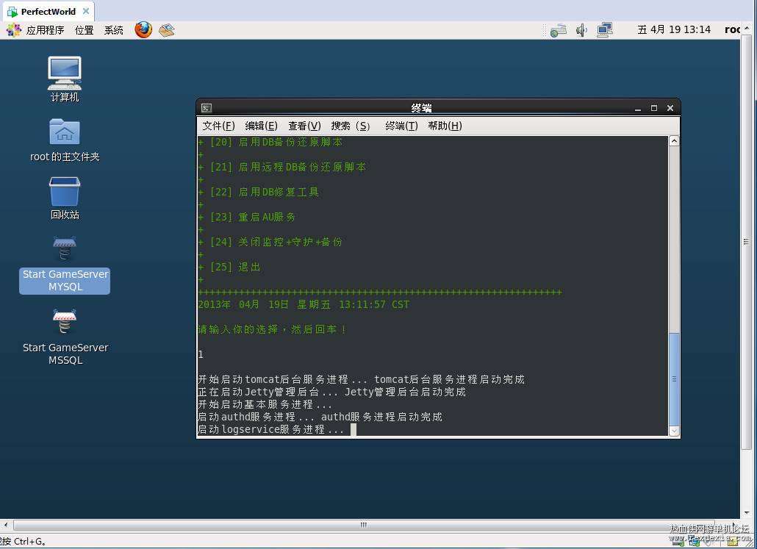The width and height of the screenshot is (757, 549).
Task: Launch Firefox from the top panel
Action: click(x=143, y=30)
